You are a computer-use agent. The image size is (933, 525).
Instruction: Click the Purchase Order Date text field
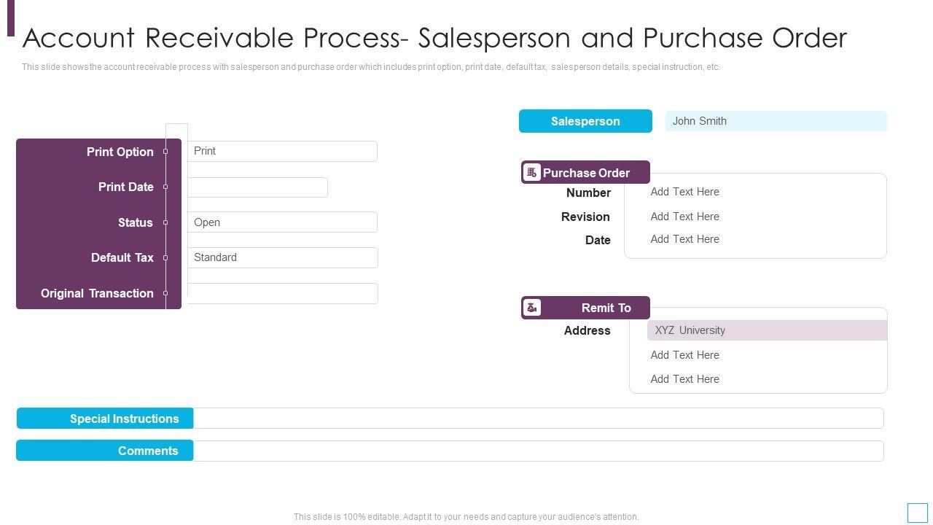758,239
